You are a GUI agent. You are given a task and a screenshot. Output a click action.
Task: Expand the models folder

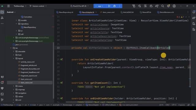16,20
